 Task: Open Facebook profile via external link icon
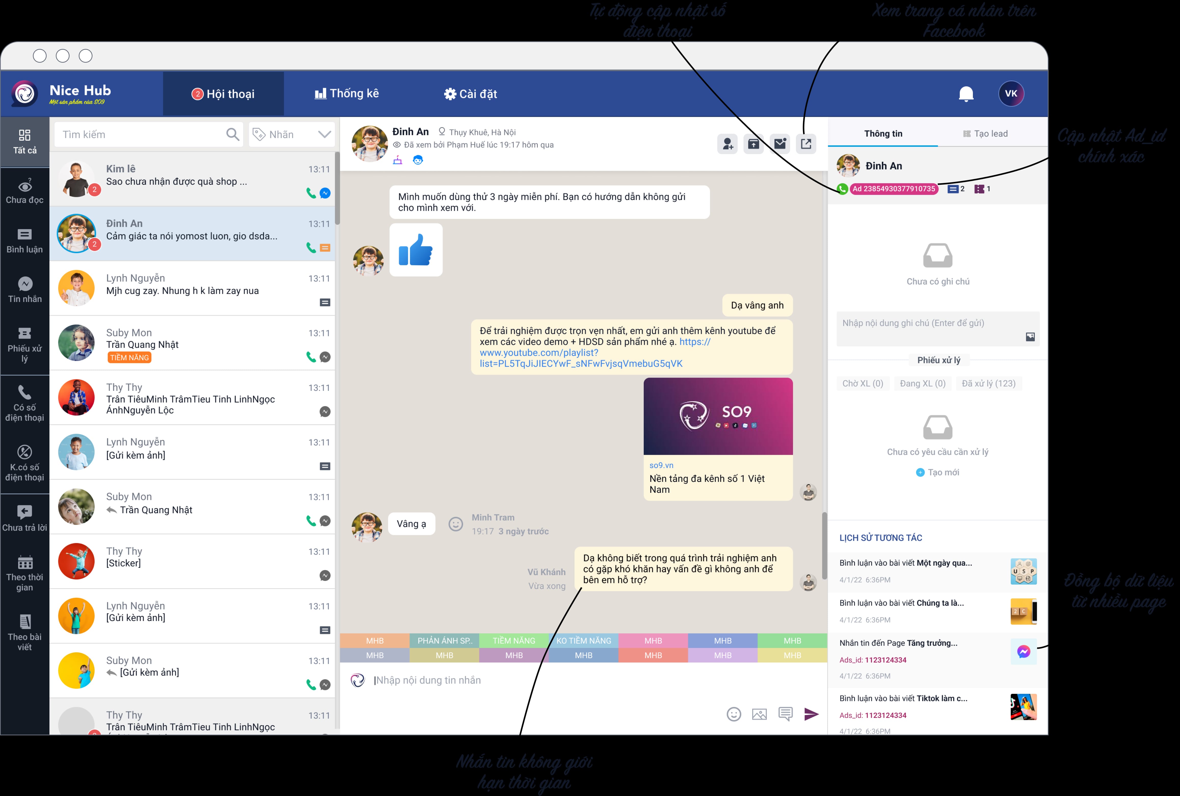point(806,144)
